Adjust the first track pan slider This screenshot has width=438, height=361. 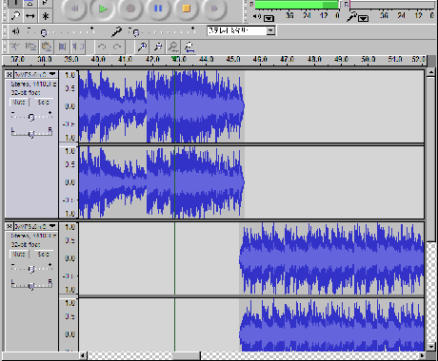pos(31,133)
